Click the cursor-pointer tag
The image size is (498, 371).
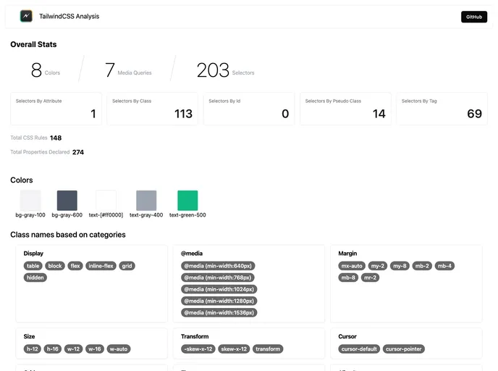click(x=404, y=349)
